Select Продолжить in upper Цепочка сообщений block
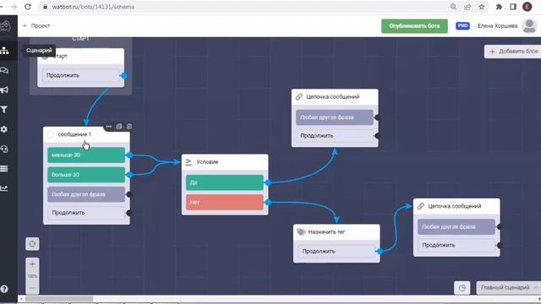 pos(335,136)
